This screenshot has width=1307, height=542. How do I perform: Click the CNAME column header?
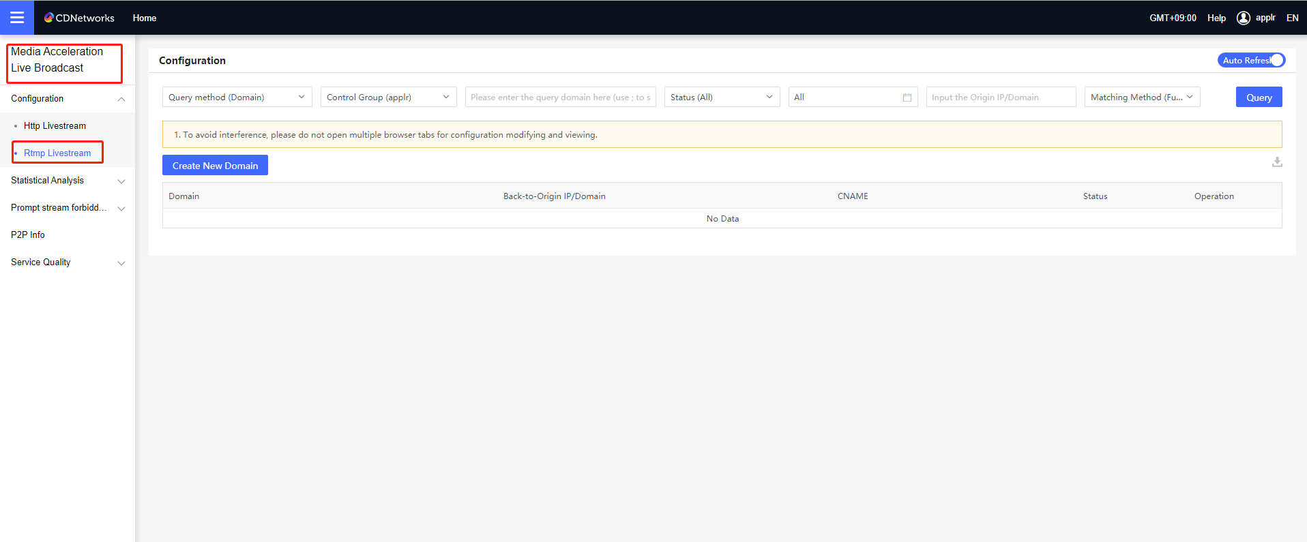tap(853, 196)
